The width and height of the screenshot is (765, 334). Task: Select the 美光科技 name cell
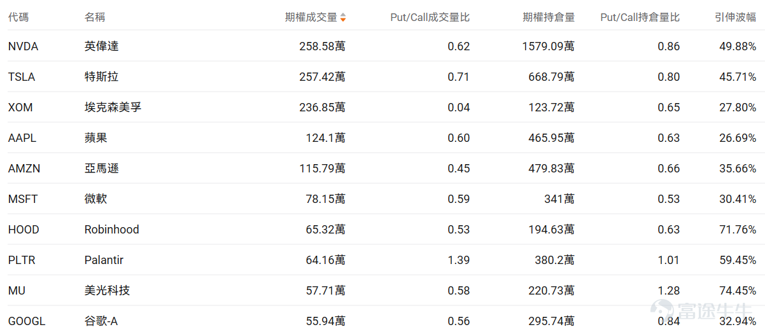tap(108, 291)
